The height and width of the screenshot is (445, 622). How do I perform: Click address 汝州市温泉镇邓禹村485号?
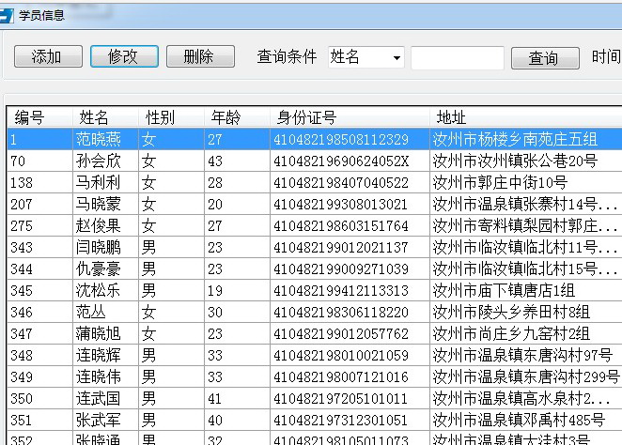coord(519,420)
